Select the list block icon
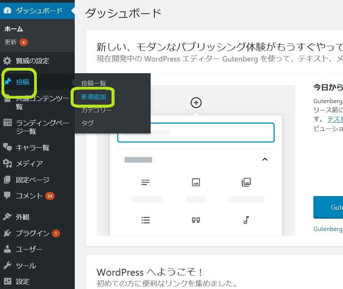The height and width of the screenshot is (289, 343). (145, 220)
